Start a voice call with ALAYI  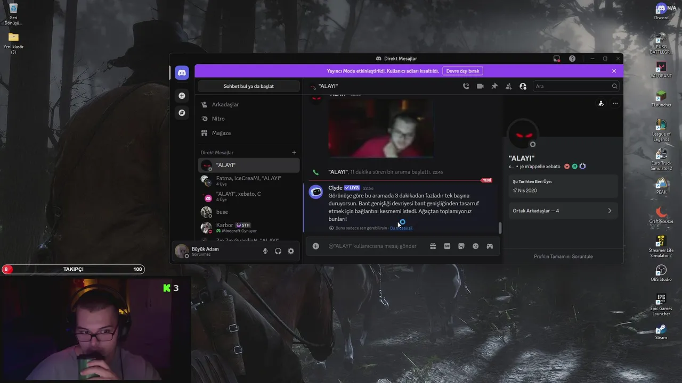coord(466,86)
